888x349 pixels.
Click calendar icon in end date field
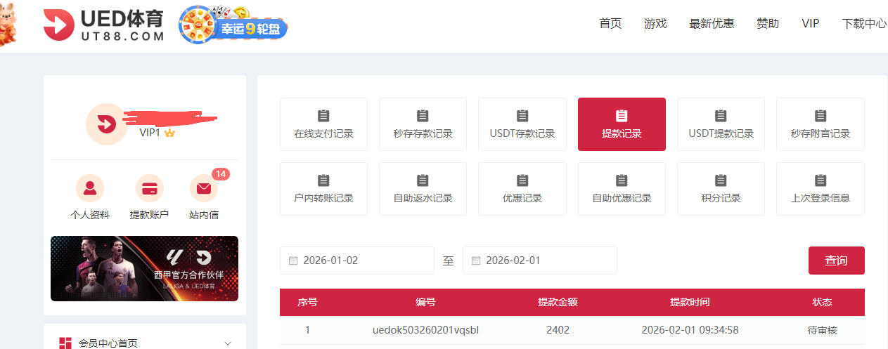(476, 261)
